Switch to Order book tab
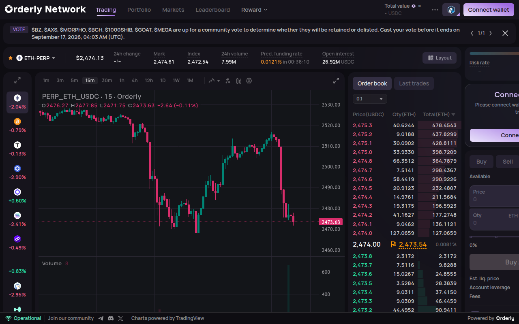The image size is (519, 324). pyautogui.click(x=372, y=83)
